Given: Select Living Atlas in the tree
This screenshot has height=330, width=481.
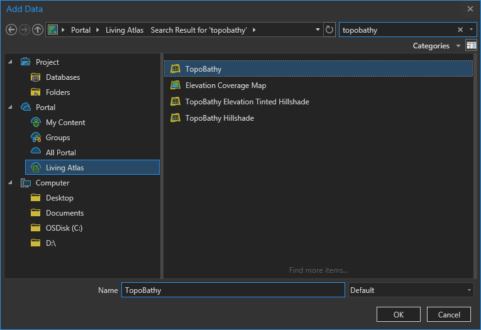Looking at the screenshot, I should (x=92, y=167).
